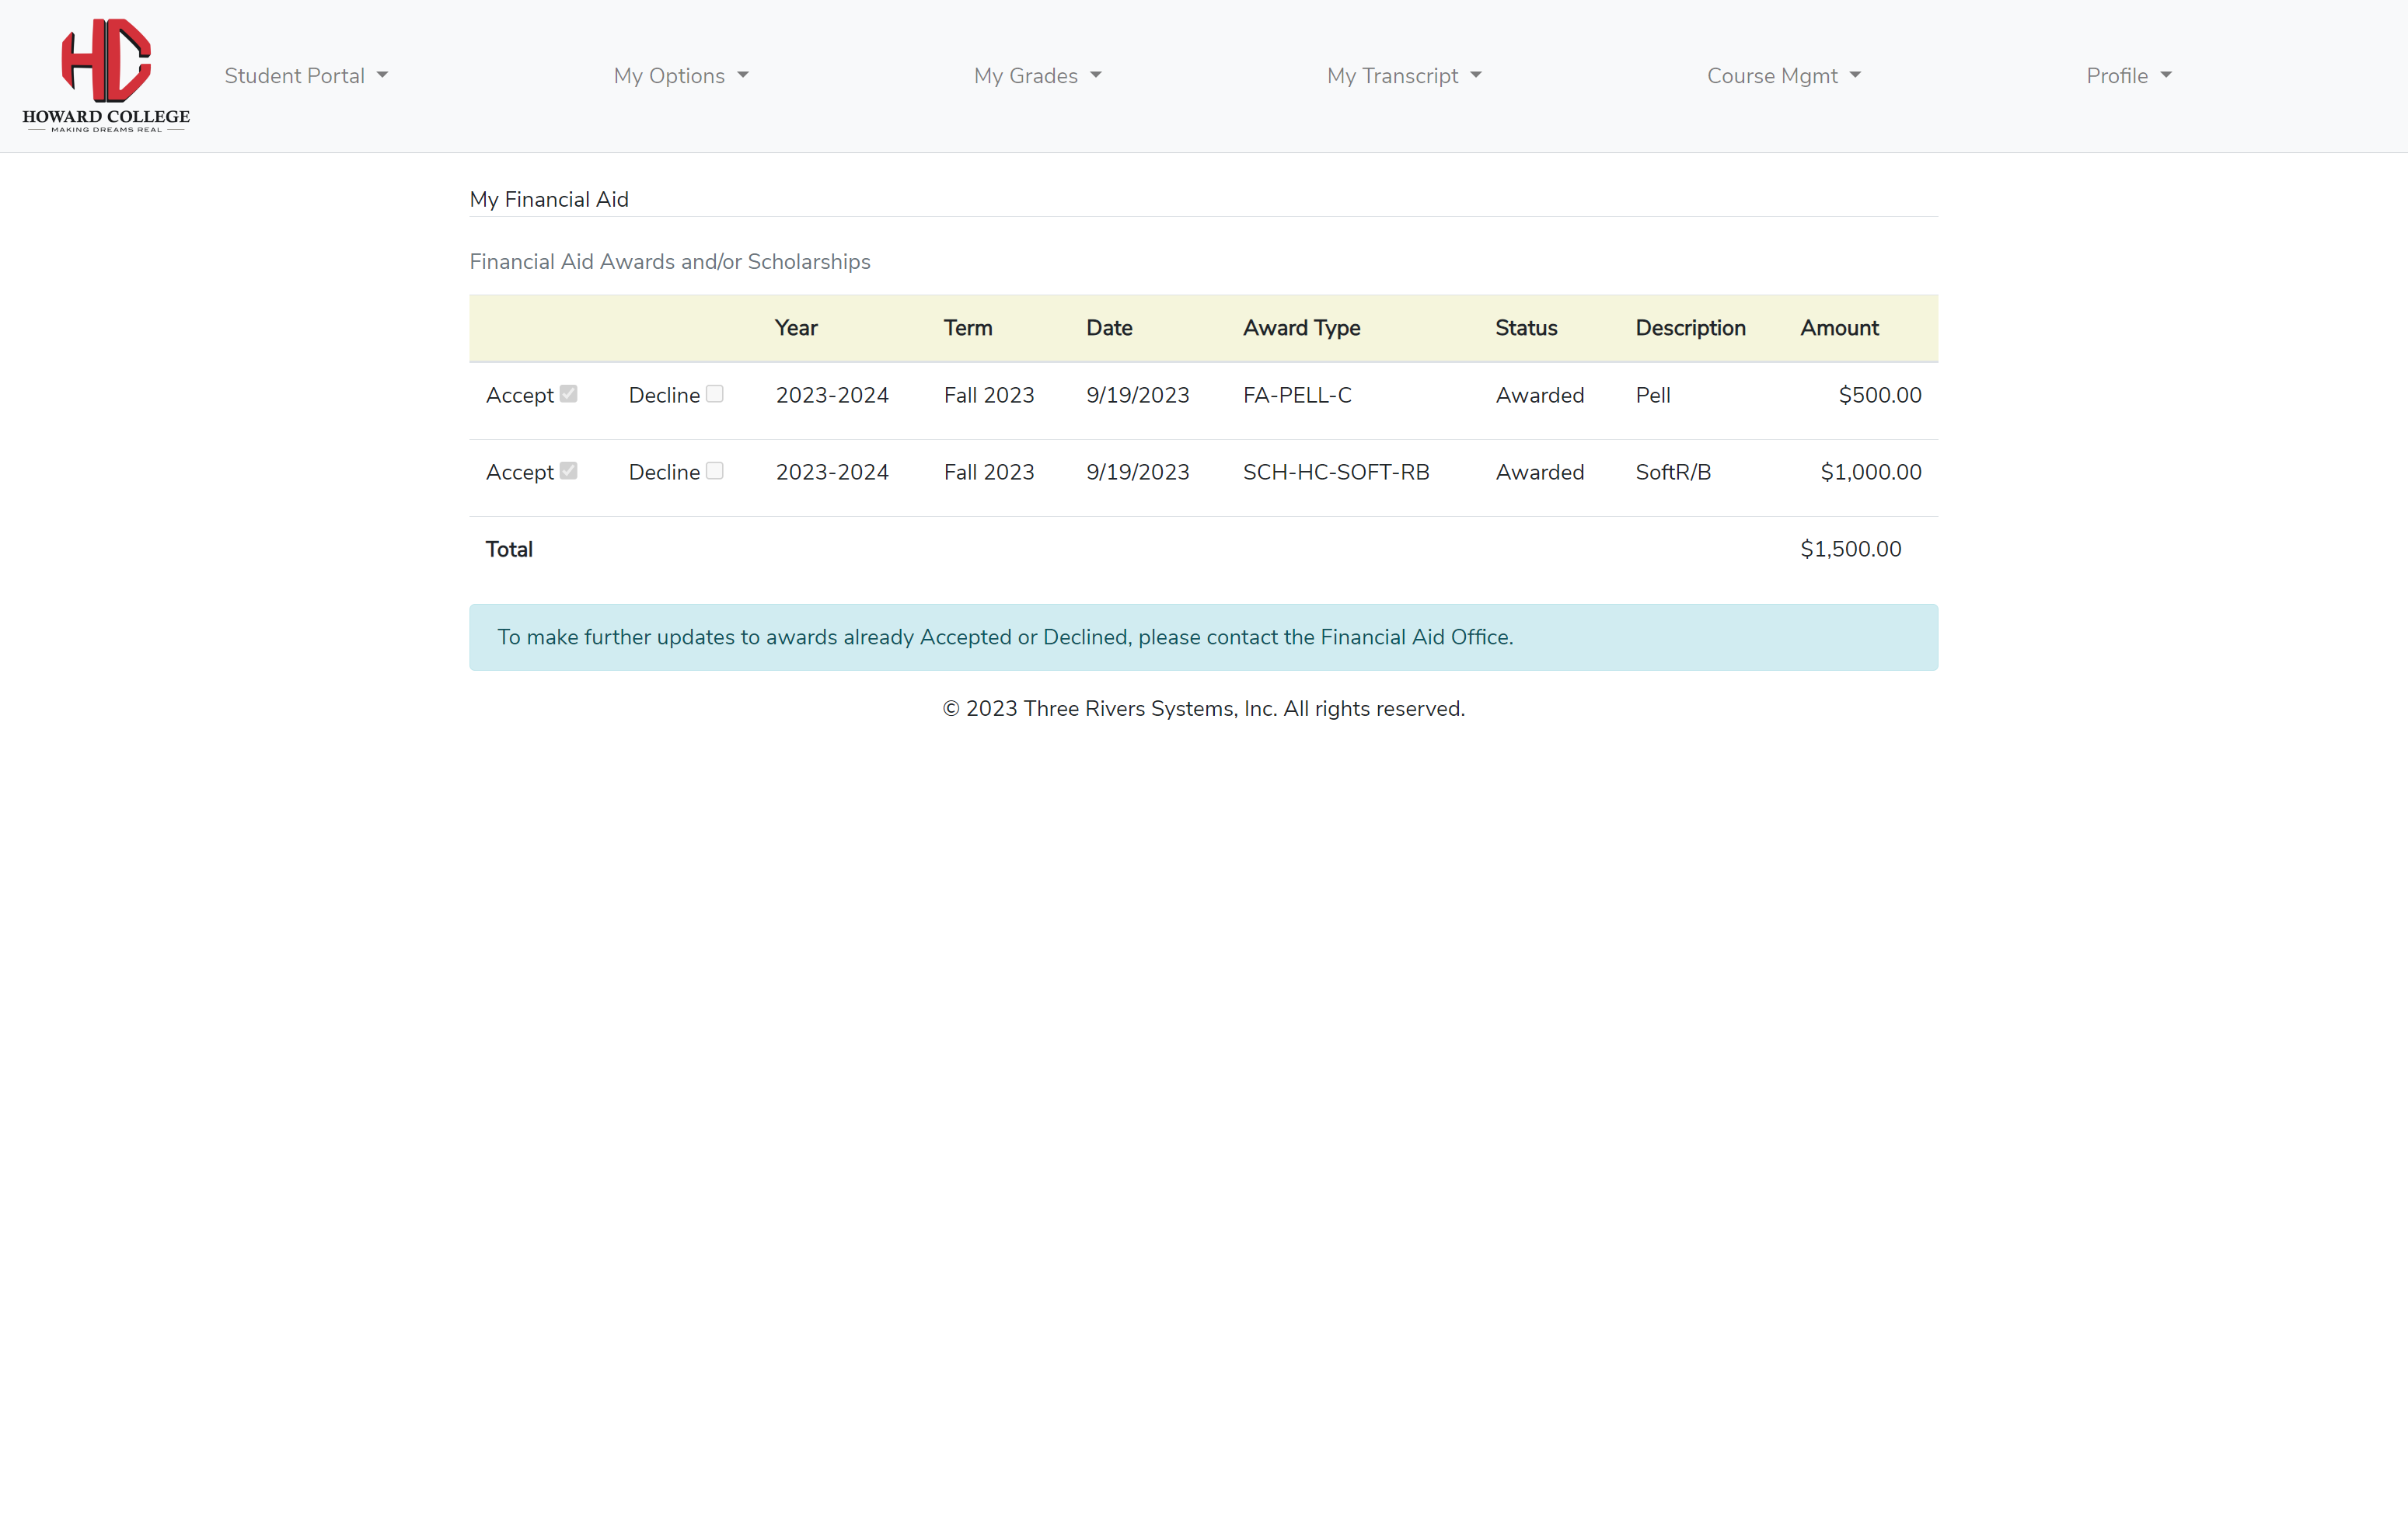Toggle Accept checkbox for SoftR/B scholarship
This screenshot has height=1532, width=2408.
(568, 471)
